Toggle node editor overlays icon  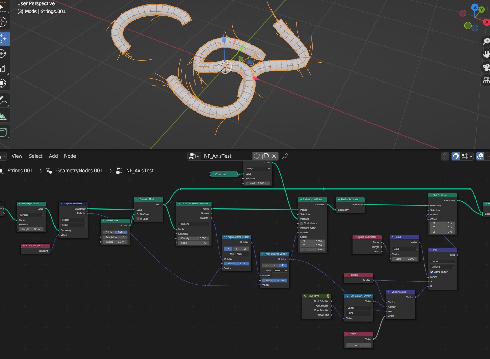480,156
